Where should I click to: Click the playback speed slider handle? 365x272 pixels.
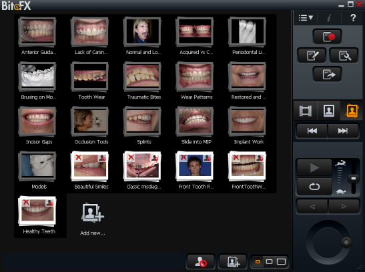354,178
